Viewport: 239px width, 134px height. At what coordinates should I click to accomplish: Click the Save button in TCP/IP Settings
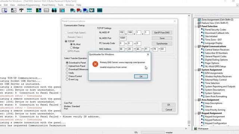[x=162, y=38]
